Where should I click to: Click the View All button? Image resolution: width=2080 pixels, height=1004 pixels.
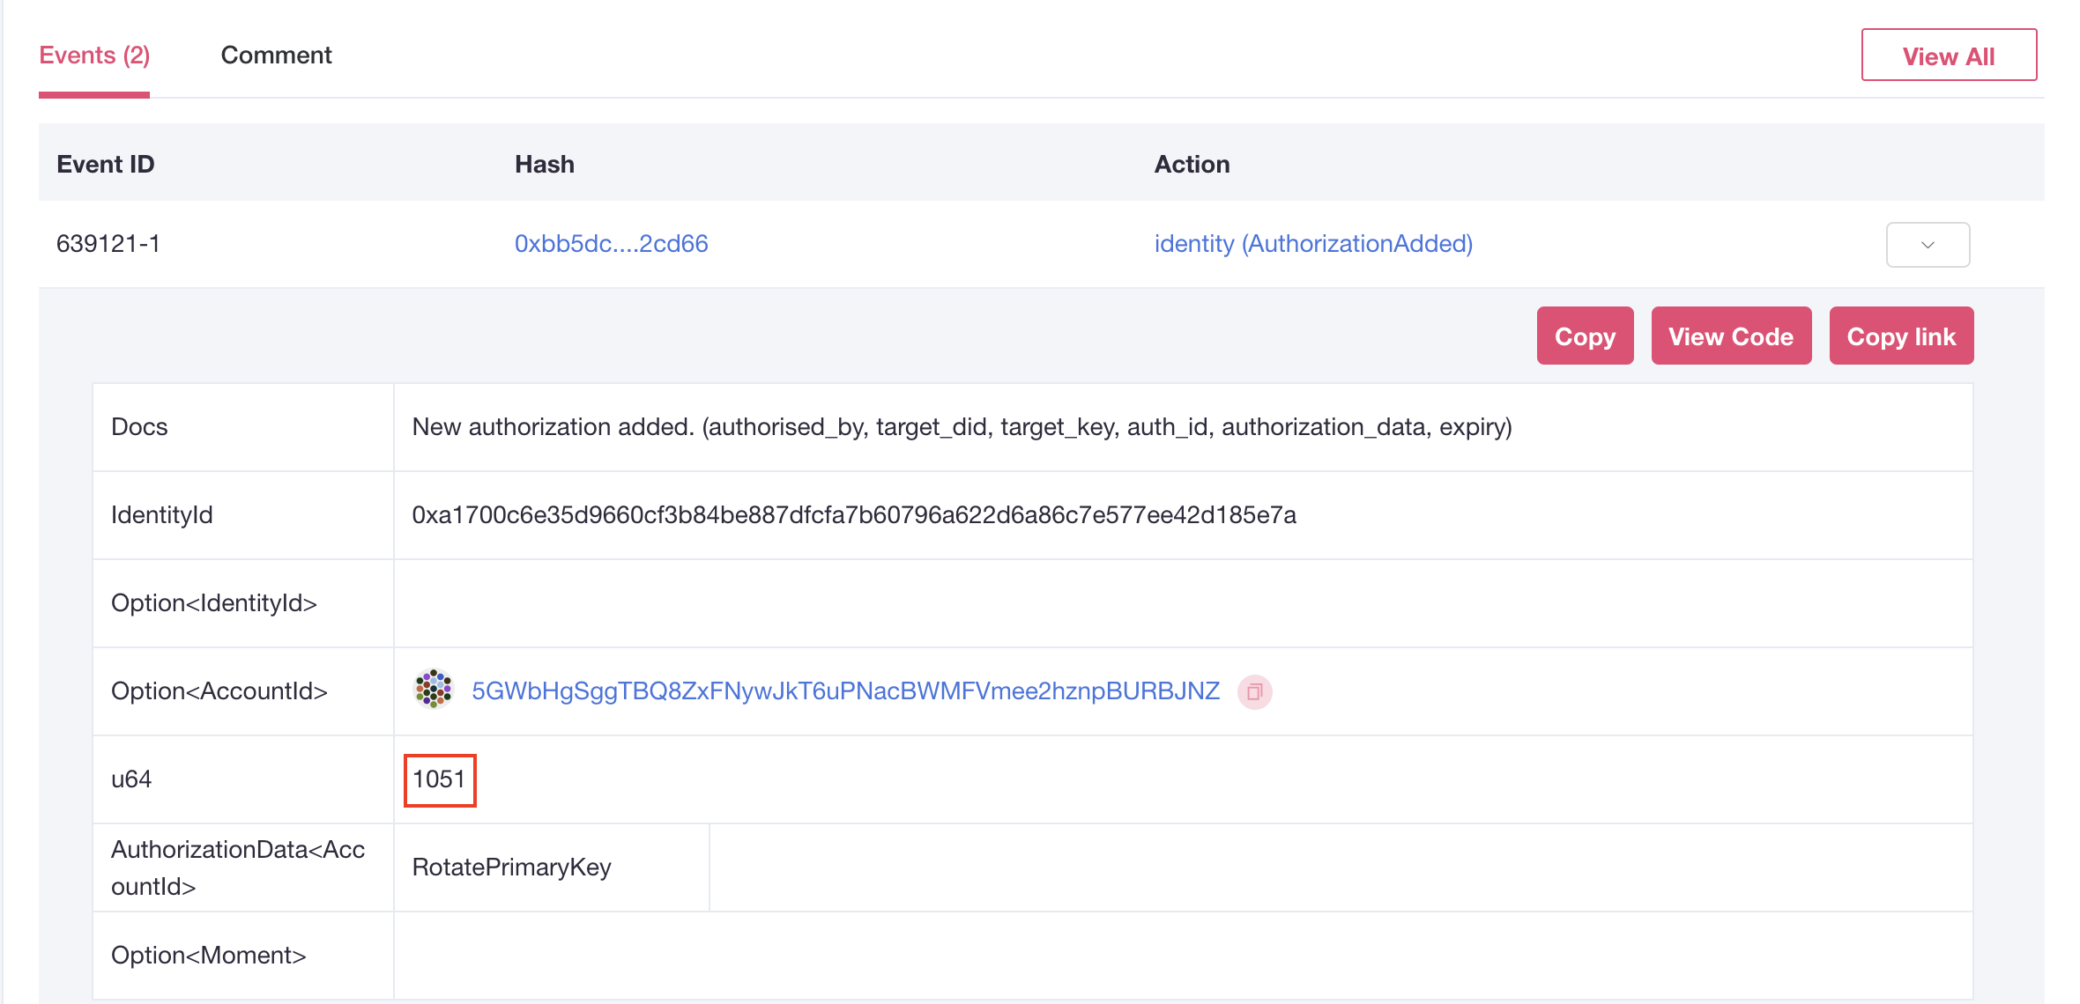tap(1949, 55)
